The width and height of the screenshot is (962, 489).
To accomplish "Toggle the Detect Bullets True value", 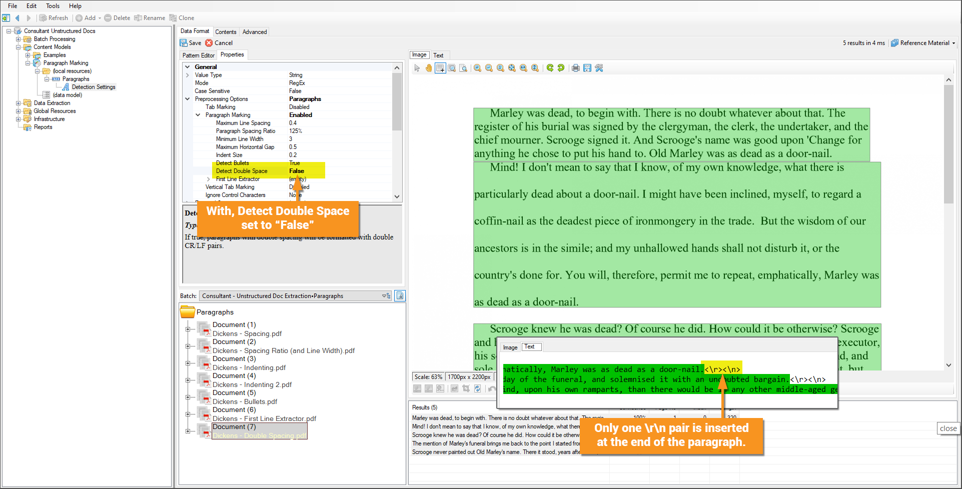I will (294, 163).
